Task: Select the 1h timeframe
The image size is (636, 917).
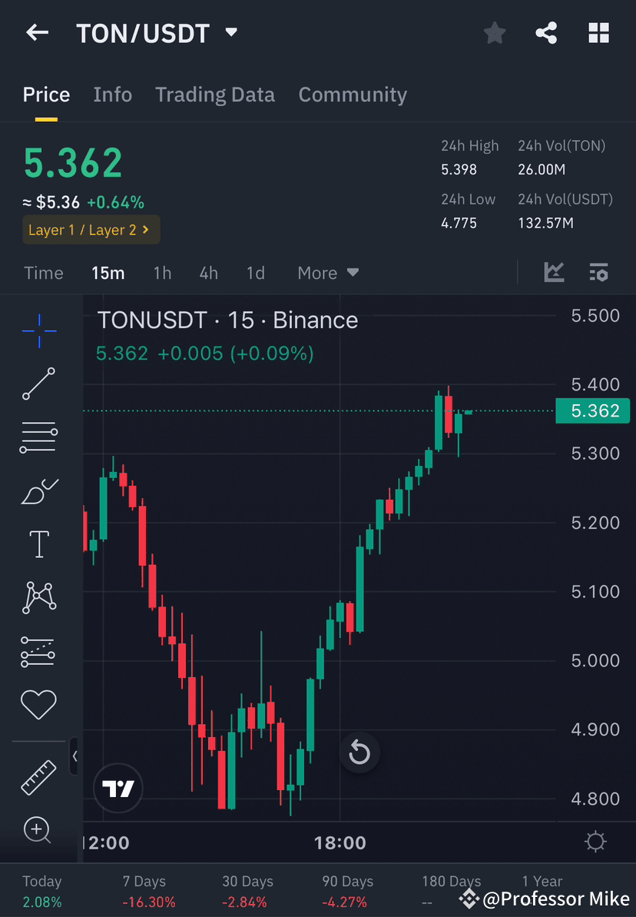Action: 162,272
